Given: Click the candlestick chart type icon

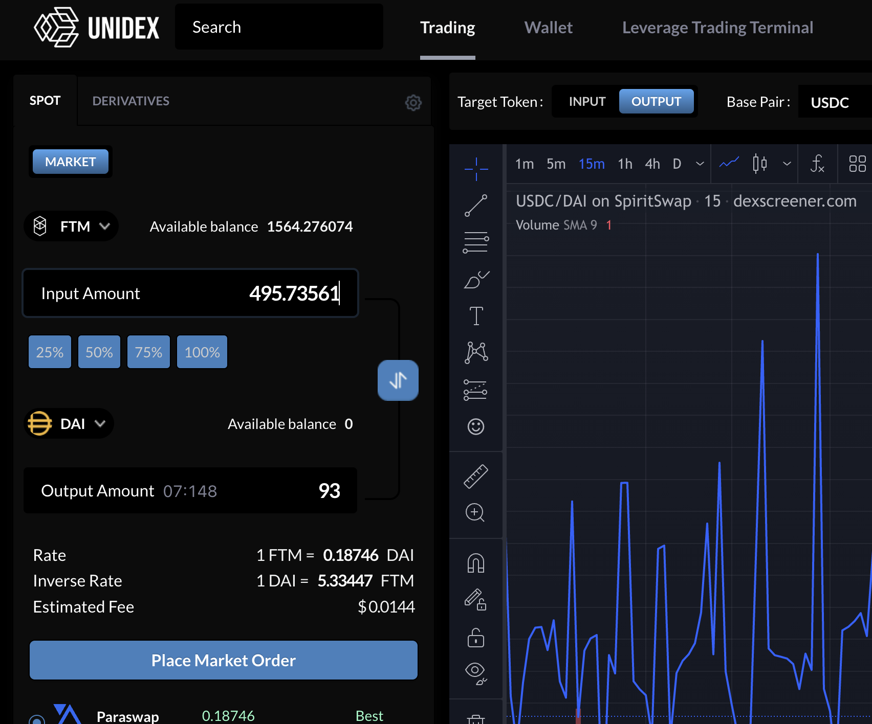Looking at the screenshot, I should pos(760,164).
